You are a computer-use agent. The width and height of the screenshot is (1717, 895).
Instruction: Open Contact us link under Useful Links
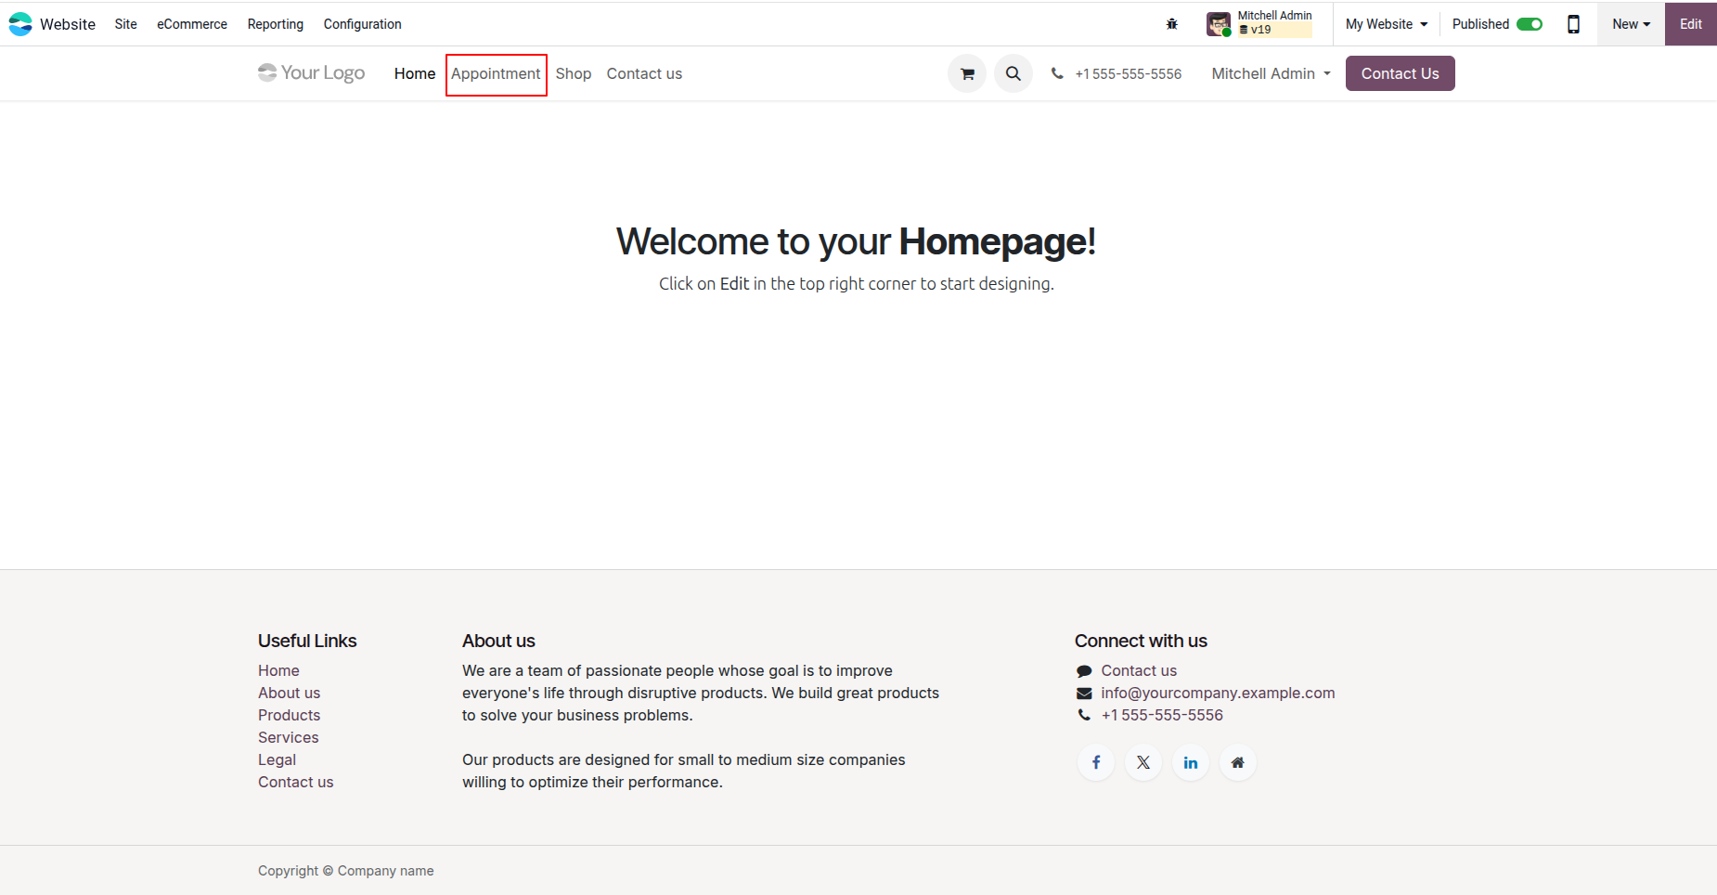coord(295,782)
